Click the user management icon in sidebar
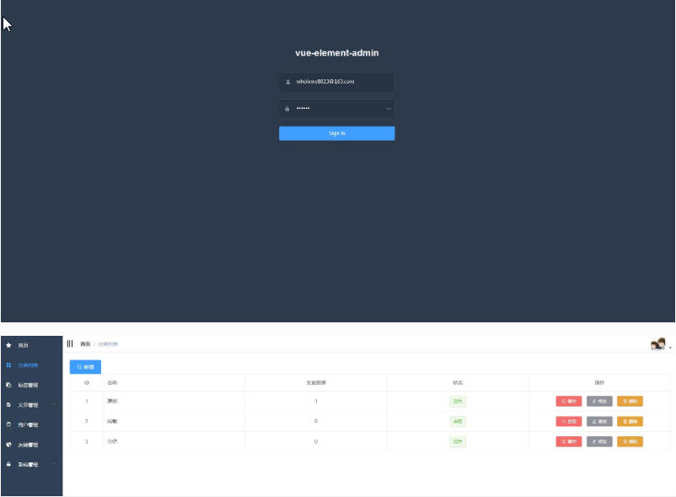The height and width of the screenshot is (497, 676). pos(8,424)
